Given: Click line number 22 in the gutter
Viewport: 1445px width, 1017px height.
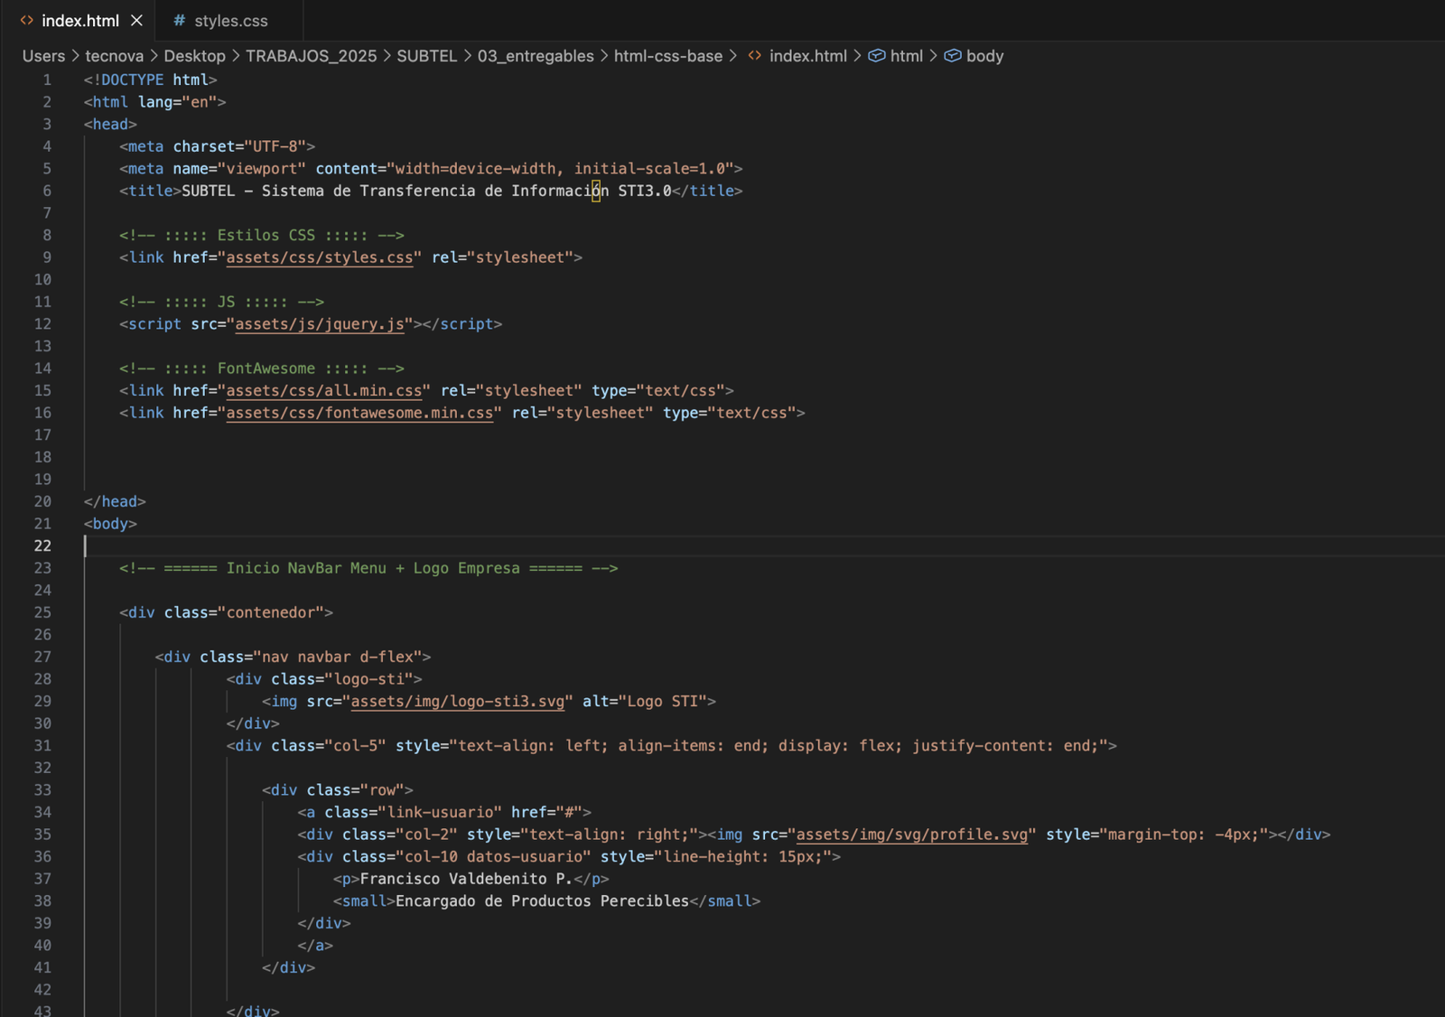Looking at the screenshot, I should coord(42,546).
